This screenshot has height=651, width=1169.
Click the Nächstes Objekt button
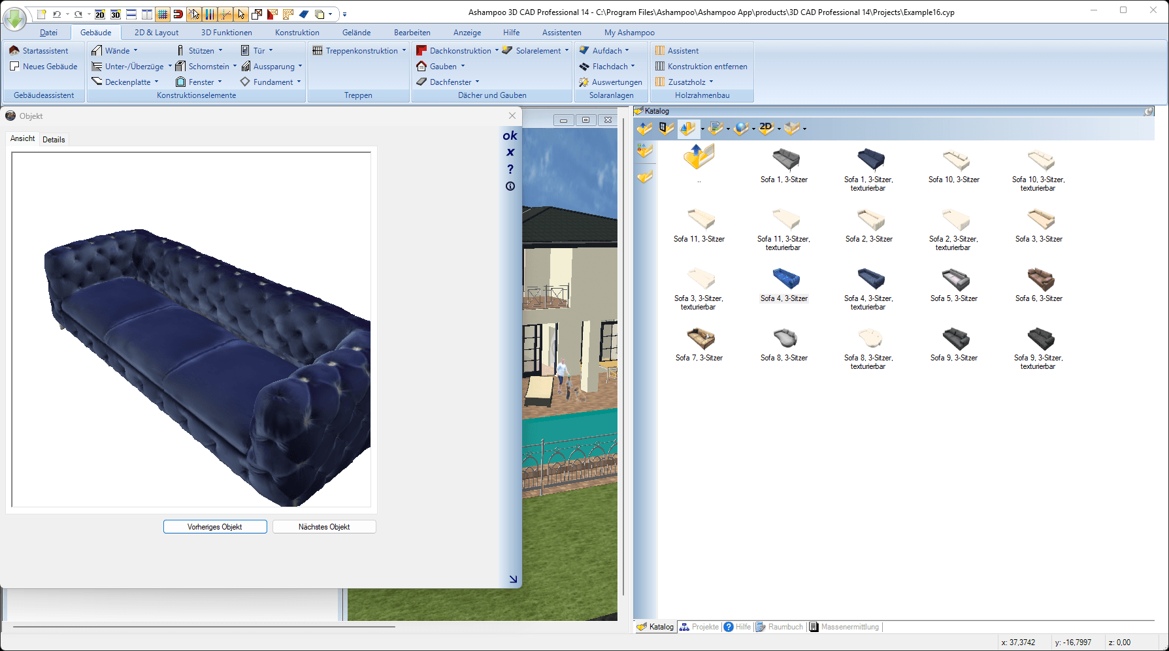[x=324, y=526]
